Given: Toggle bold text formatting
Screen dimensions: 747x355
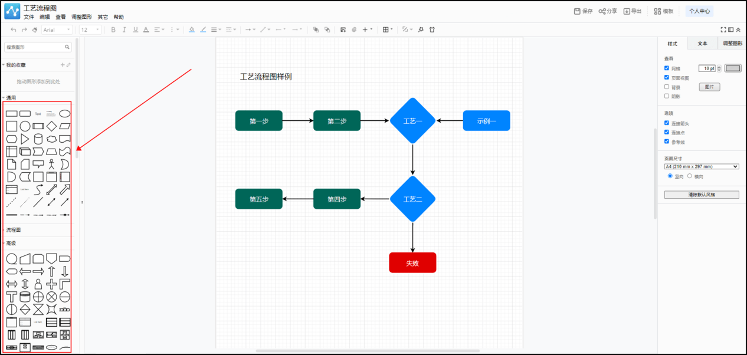Looking at the screenshot, I should 113,29.
